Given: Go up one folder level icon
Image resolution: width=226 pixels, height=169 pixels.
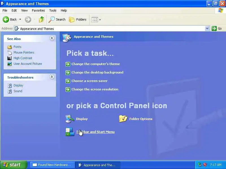Looking at the screenshot, I should tap(42, 19).
